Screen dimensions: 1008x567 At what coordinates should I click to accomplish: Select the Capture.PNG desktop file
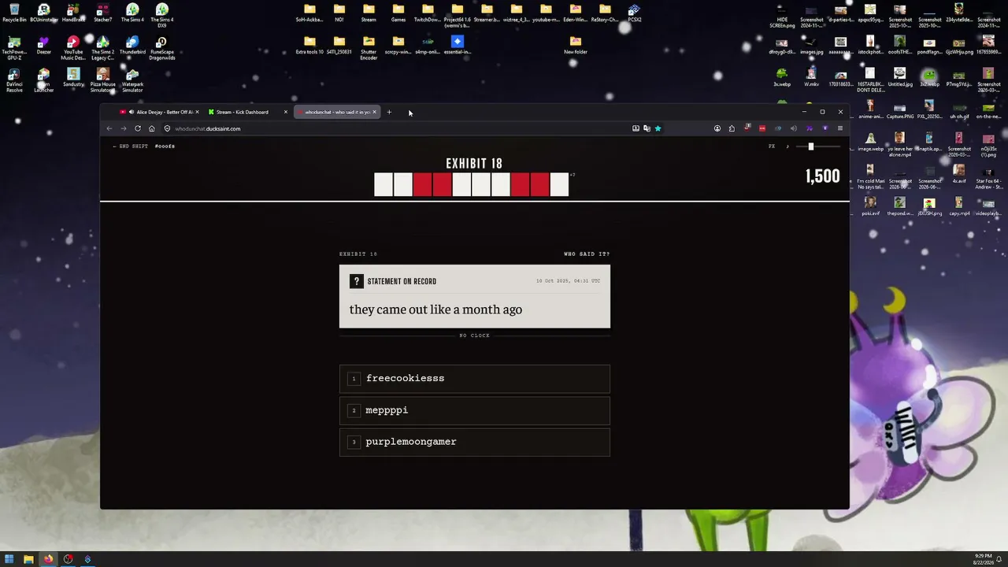(900, 110)
